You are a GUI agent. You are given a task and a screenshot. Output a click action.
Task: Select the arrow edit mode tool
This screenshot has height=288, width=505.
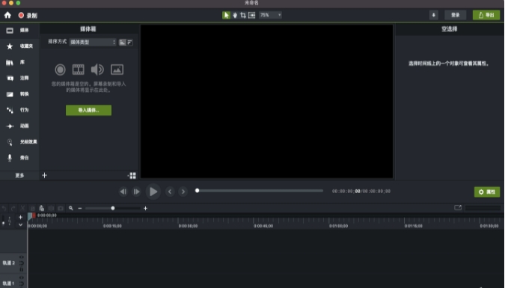(226, 15)
